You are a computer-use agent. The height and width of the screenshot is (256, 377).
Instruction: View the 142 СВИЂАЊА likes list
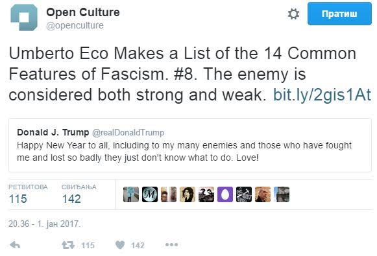click(79, 194)
